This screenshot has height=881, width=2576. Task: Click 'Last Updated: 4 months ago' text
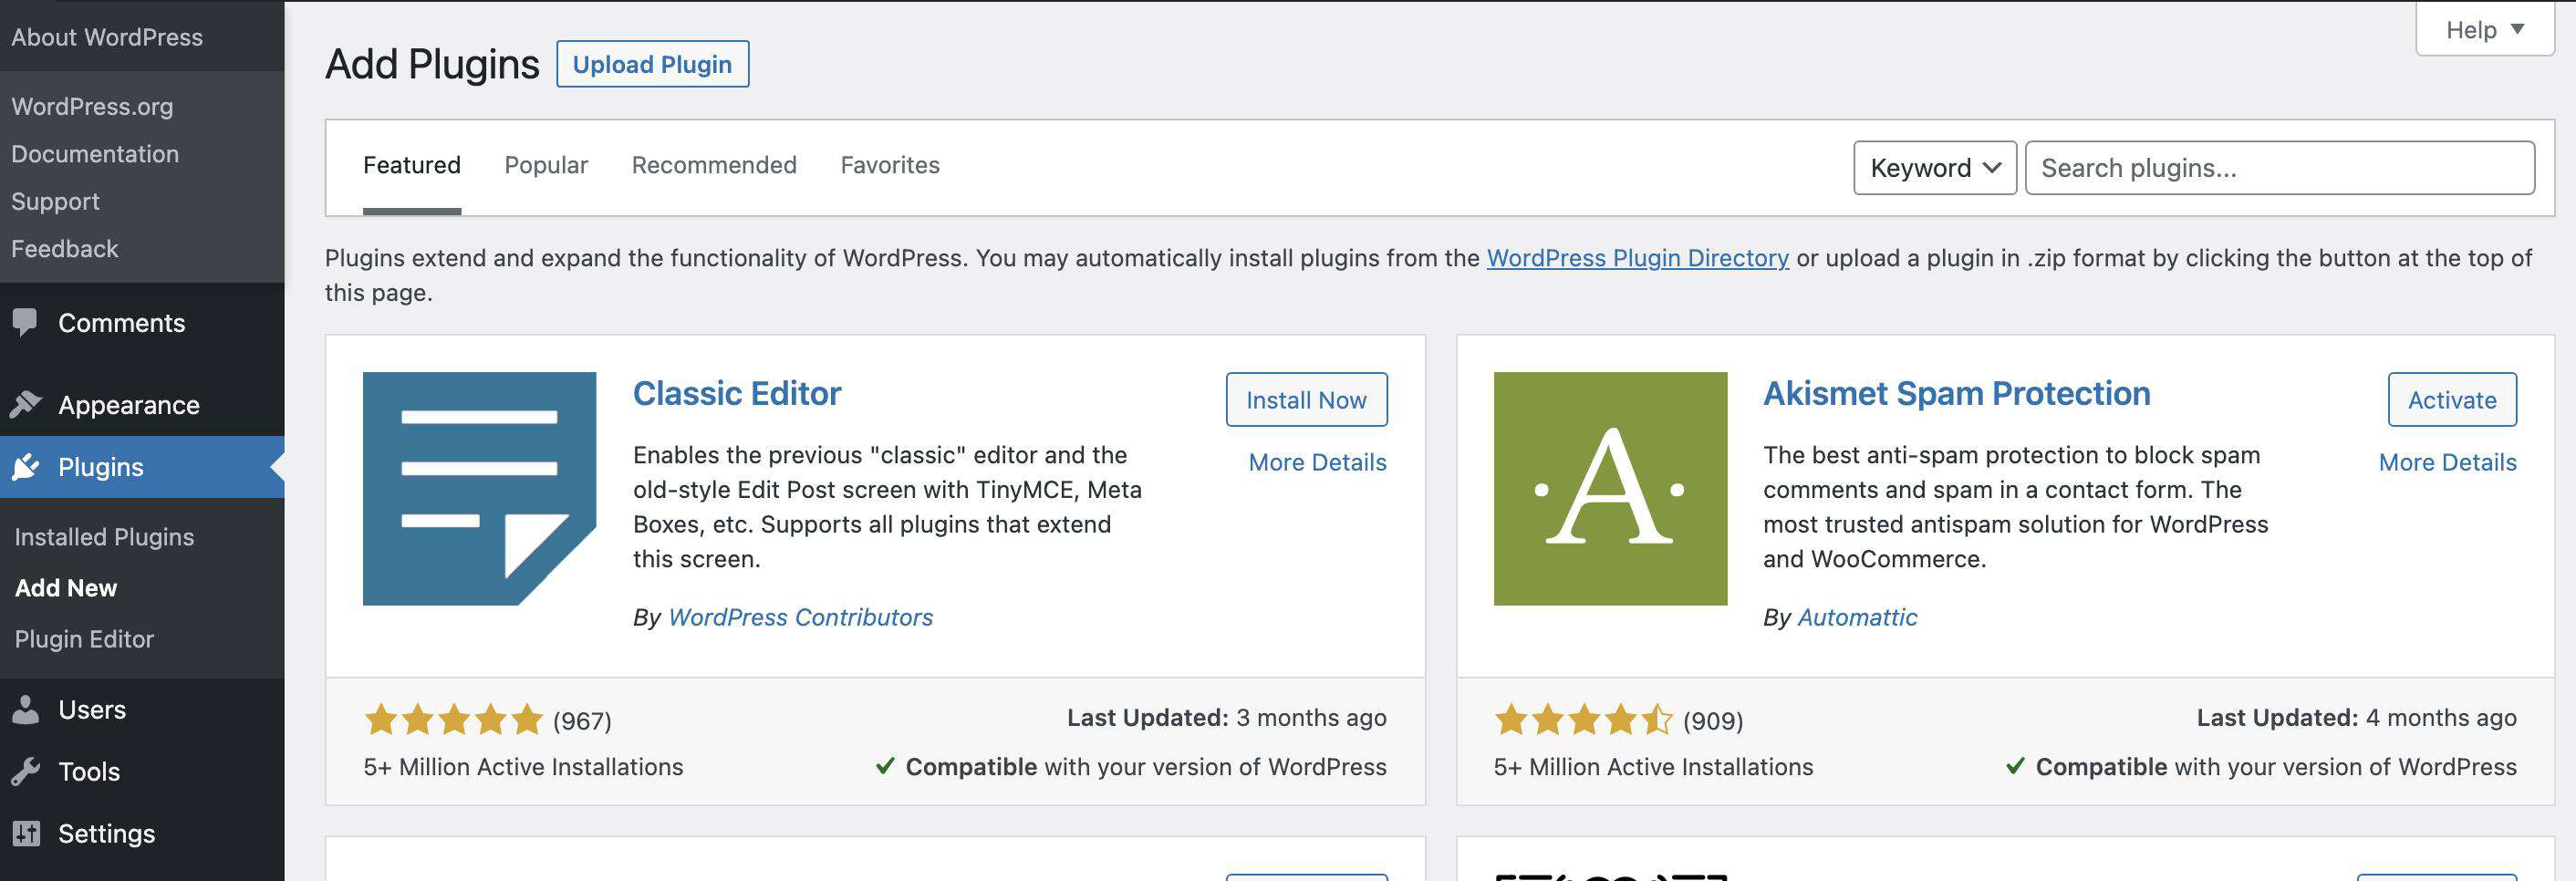(x=2356, y=717)
